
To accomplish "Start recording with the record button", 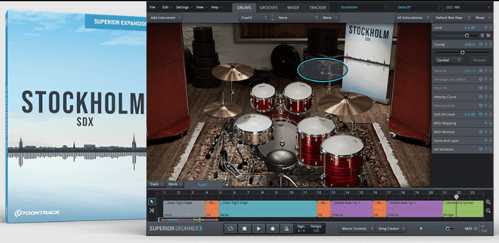I will pyautogui.click(x=272, y=228).
